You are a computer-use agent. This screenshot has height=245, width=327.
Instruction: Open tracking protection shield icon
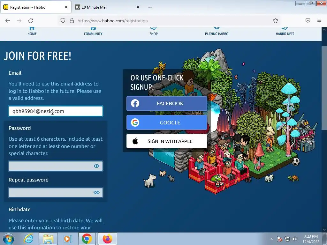tap(63, 21)
